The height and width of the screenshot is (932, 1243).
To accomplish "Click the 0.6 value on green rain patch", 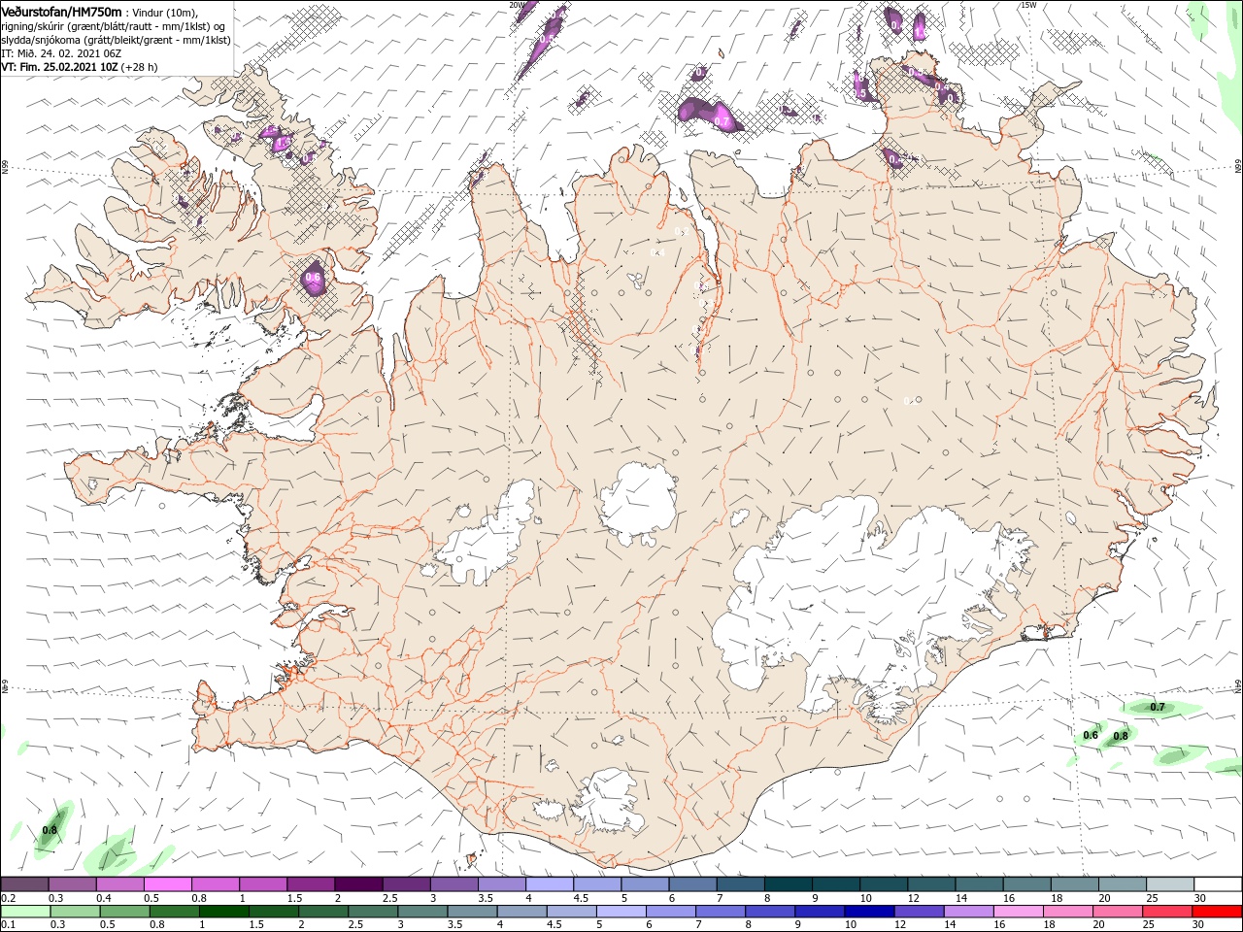I will pyautogui.click(x=1091, y=735).
